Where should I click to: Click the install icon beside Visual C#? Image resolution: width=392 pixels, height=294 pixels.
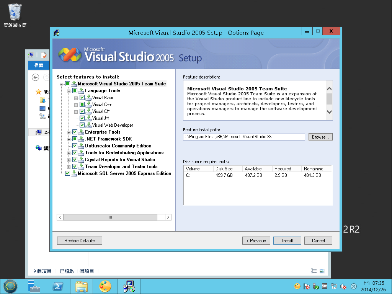88,111
